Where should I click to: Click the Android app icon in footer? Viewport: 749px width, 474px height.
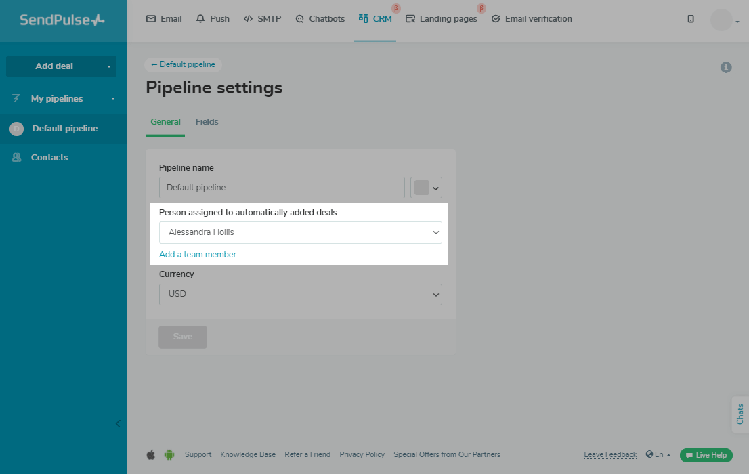(169, 455)
